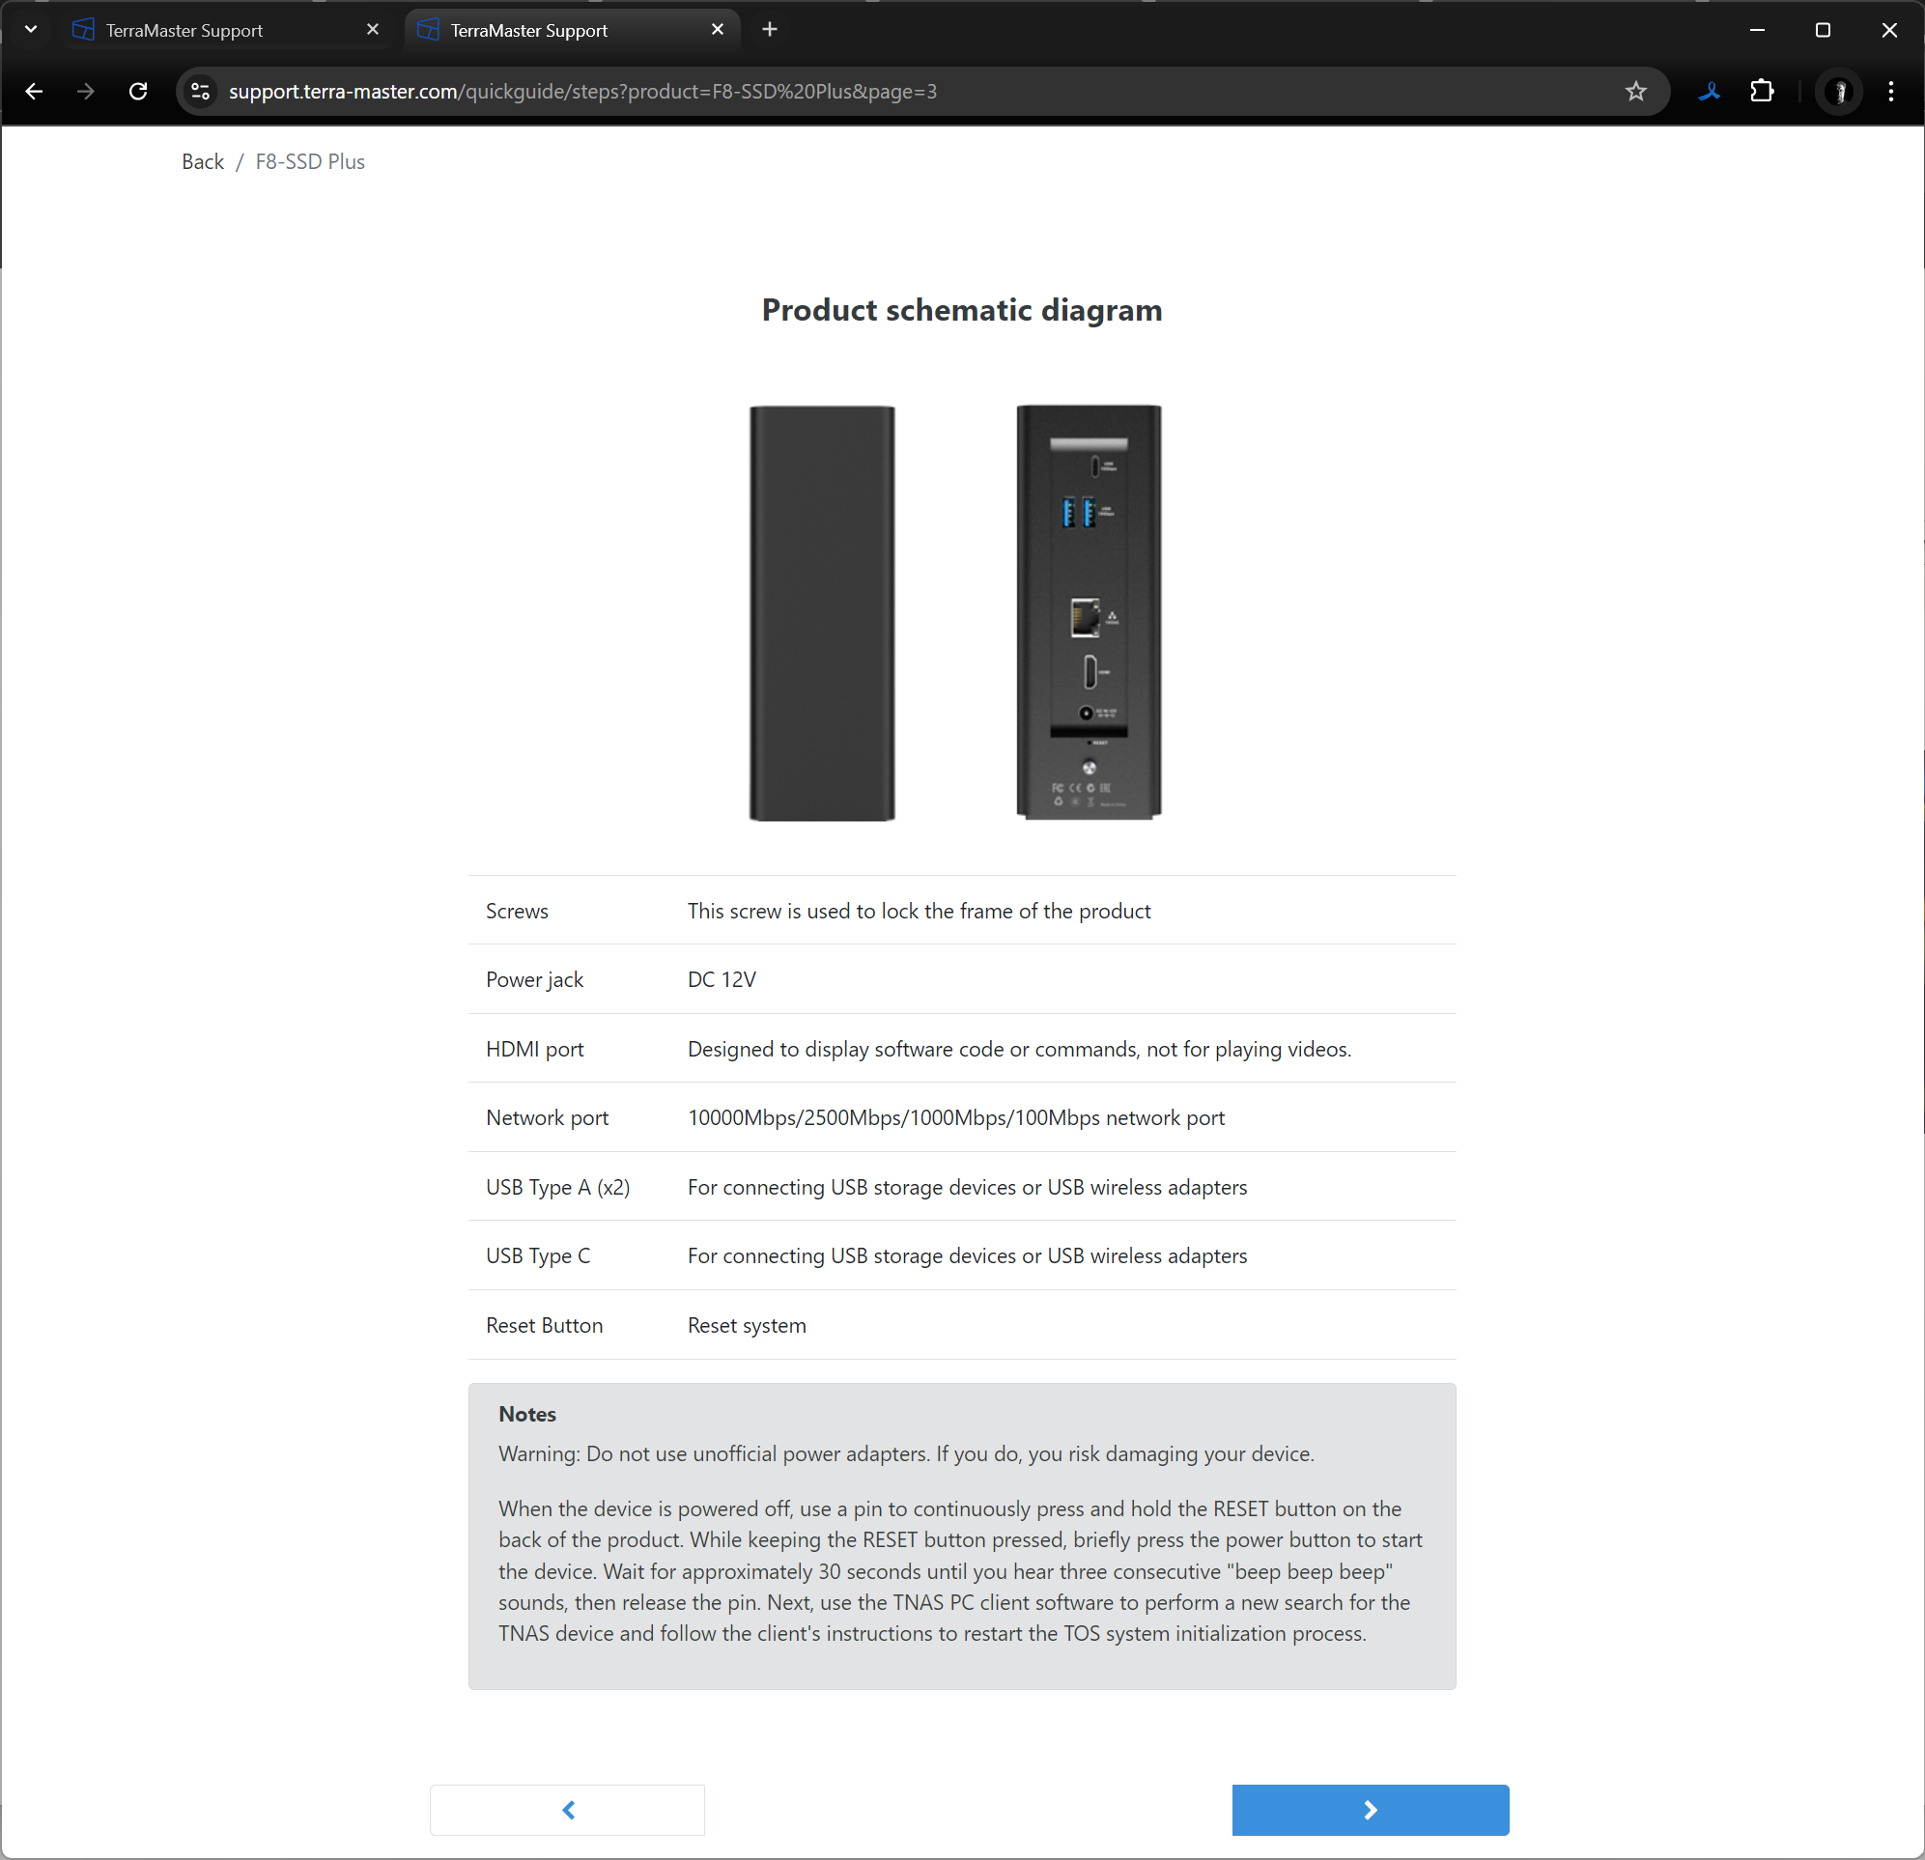Open the extensions puzzle icon
This screenshot has width=1925, height=1860.
[1762, 92]
